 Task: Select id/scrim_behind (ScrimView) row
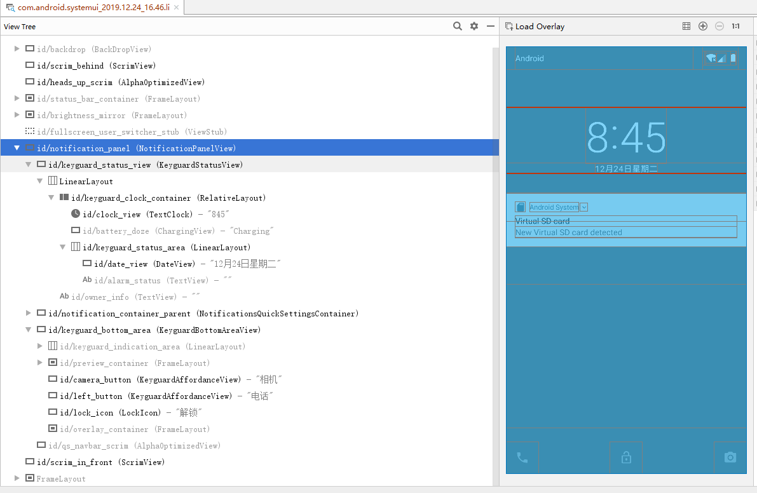(x=249, y=65)
